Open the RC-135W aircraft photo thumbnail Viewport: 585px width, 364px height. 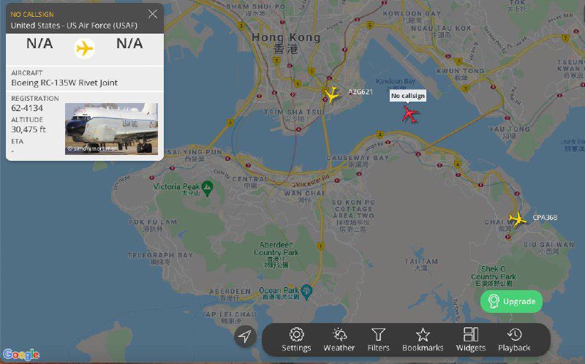pyautogui.click(x=112, y=129)
